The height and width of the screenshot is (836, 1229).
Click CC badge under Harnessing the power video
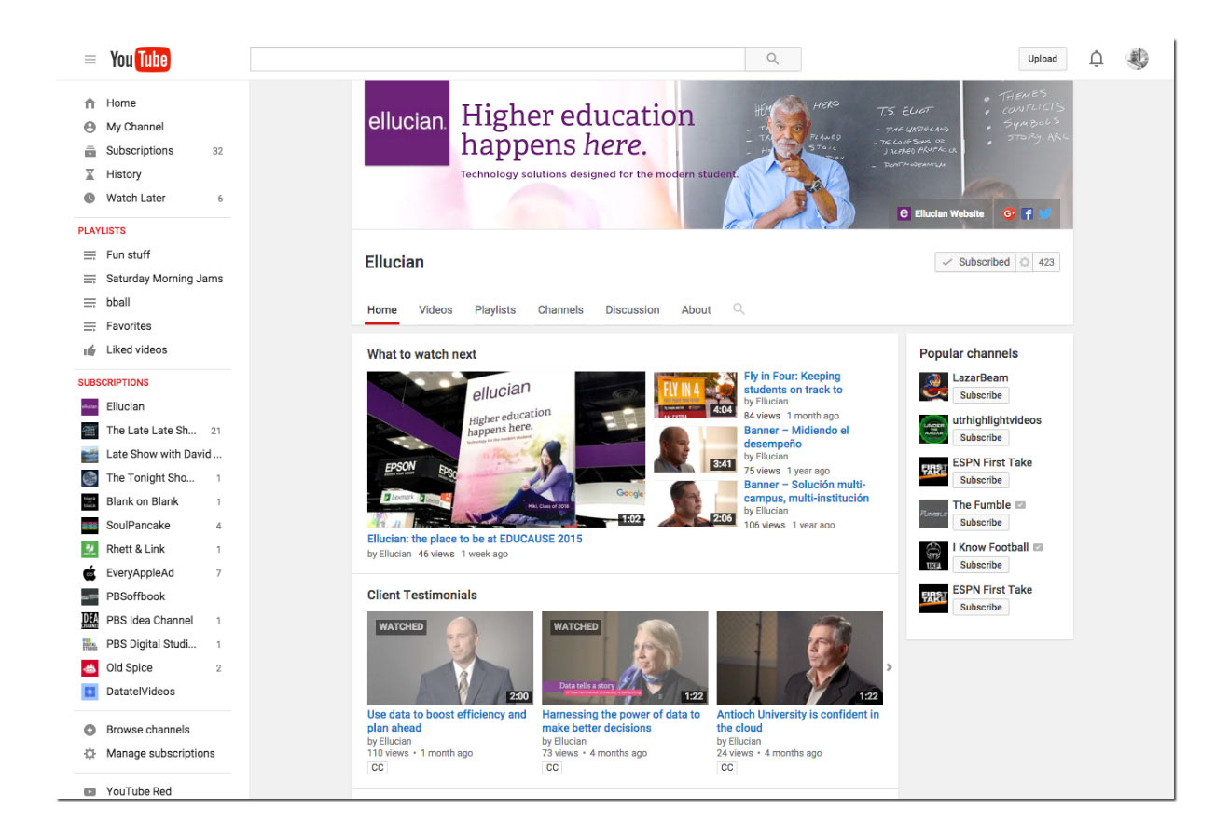(x=552, y=768)
